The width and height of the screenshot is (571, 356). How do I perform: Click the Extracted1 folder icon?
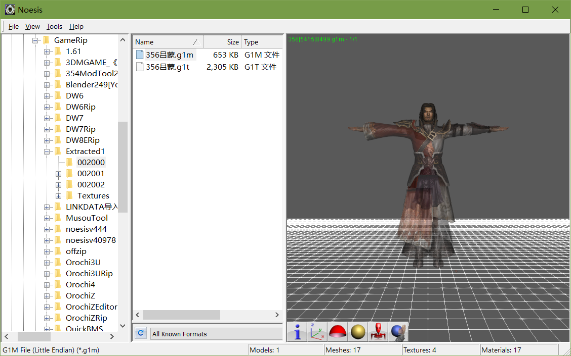coord(58,151)
